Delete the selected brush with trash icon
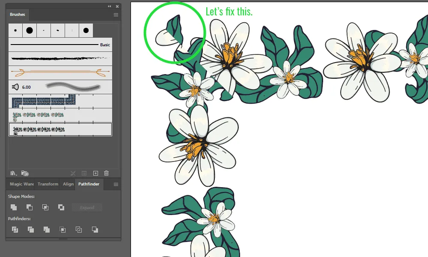Viewport: 428px width, 257px height. [107, 173]
